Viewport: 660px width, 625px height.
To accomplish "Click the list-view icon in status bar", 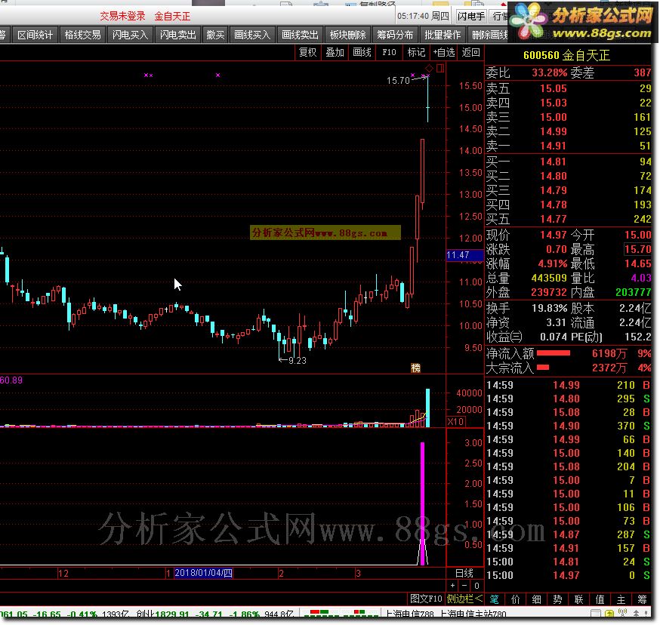I will coord(595,614).
